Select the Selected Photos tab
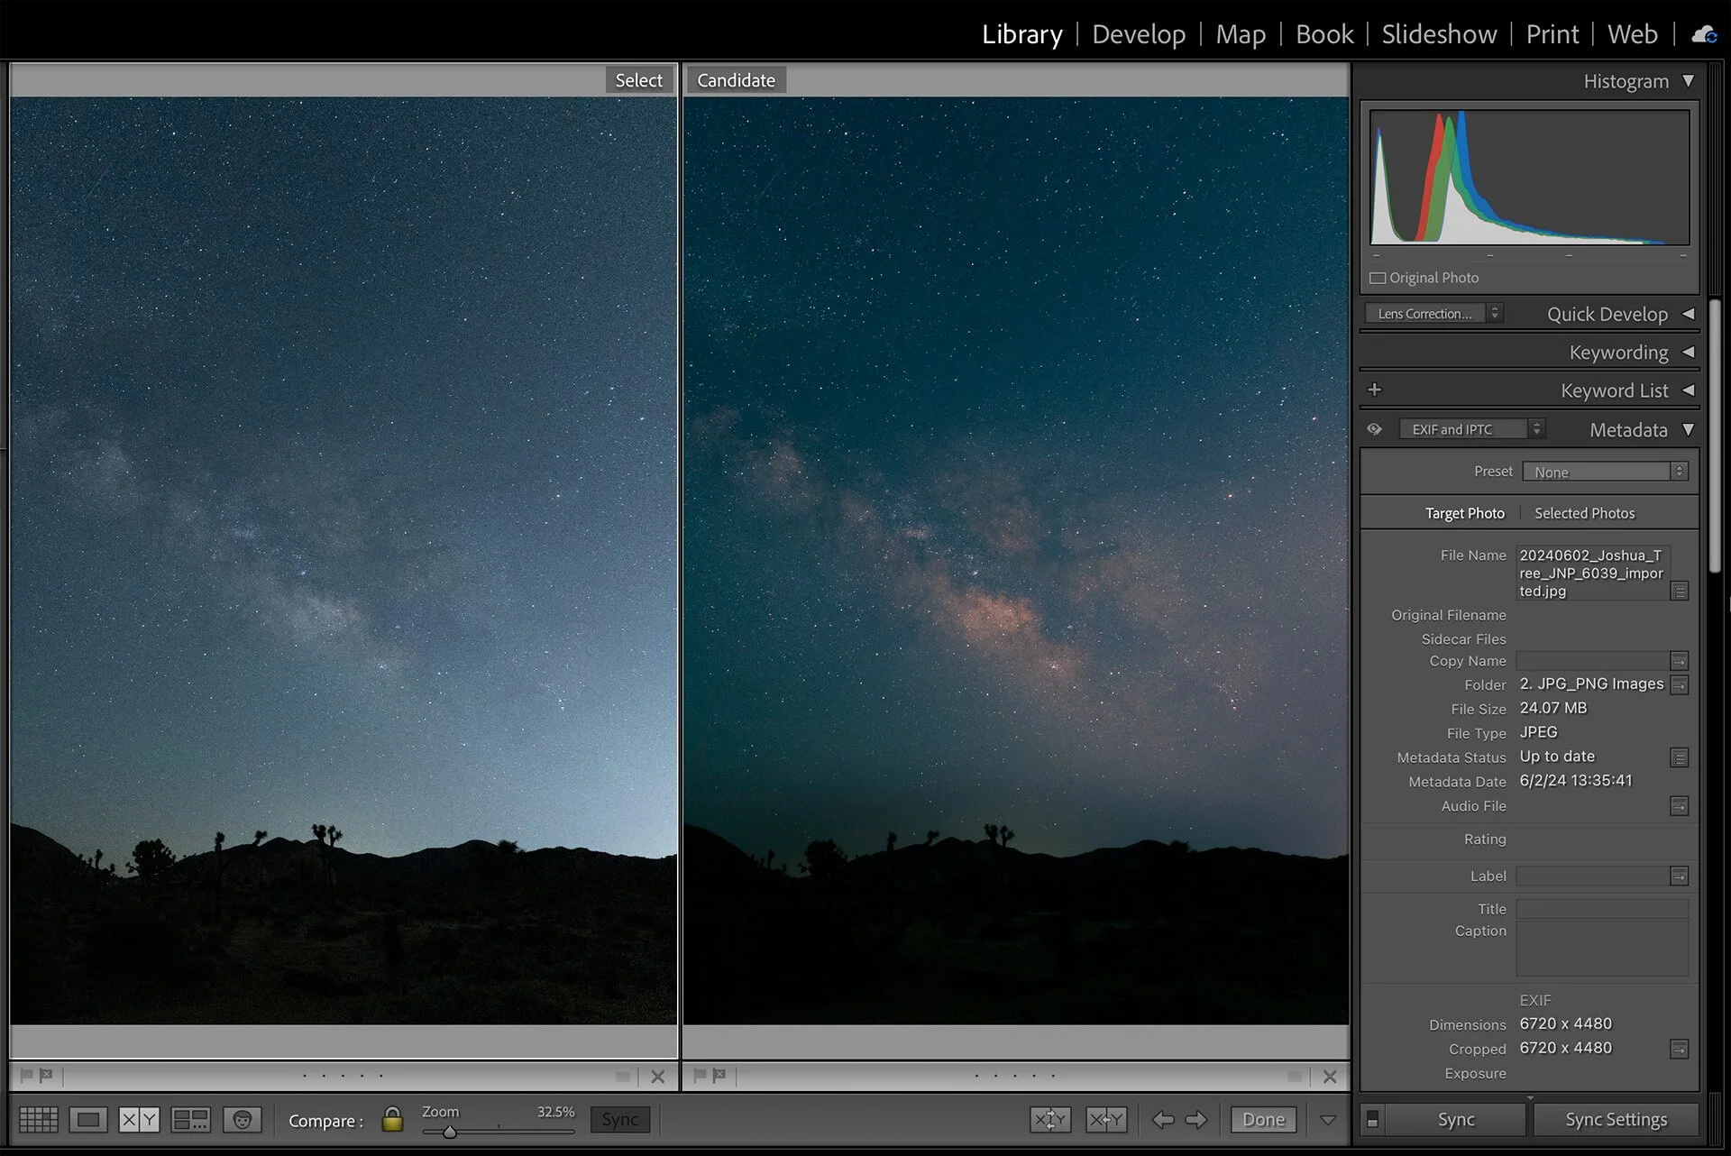The image size is (1731, 1156). pos(1584,513)
